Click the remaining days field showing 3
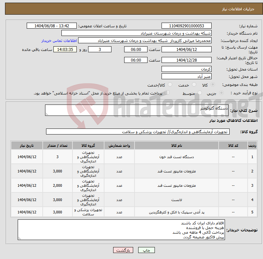This screenshot has height=259, width=263. tap(100, 49)
